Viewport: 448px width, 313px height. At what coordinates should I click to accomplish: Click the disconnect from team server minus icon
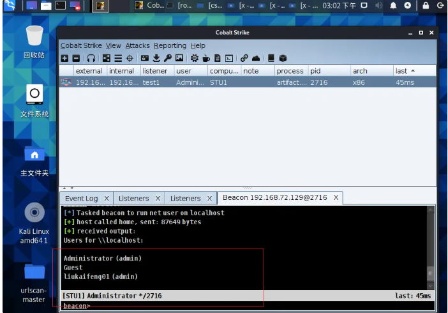pyautogui.click(x=76, y=58)
